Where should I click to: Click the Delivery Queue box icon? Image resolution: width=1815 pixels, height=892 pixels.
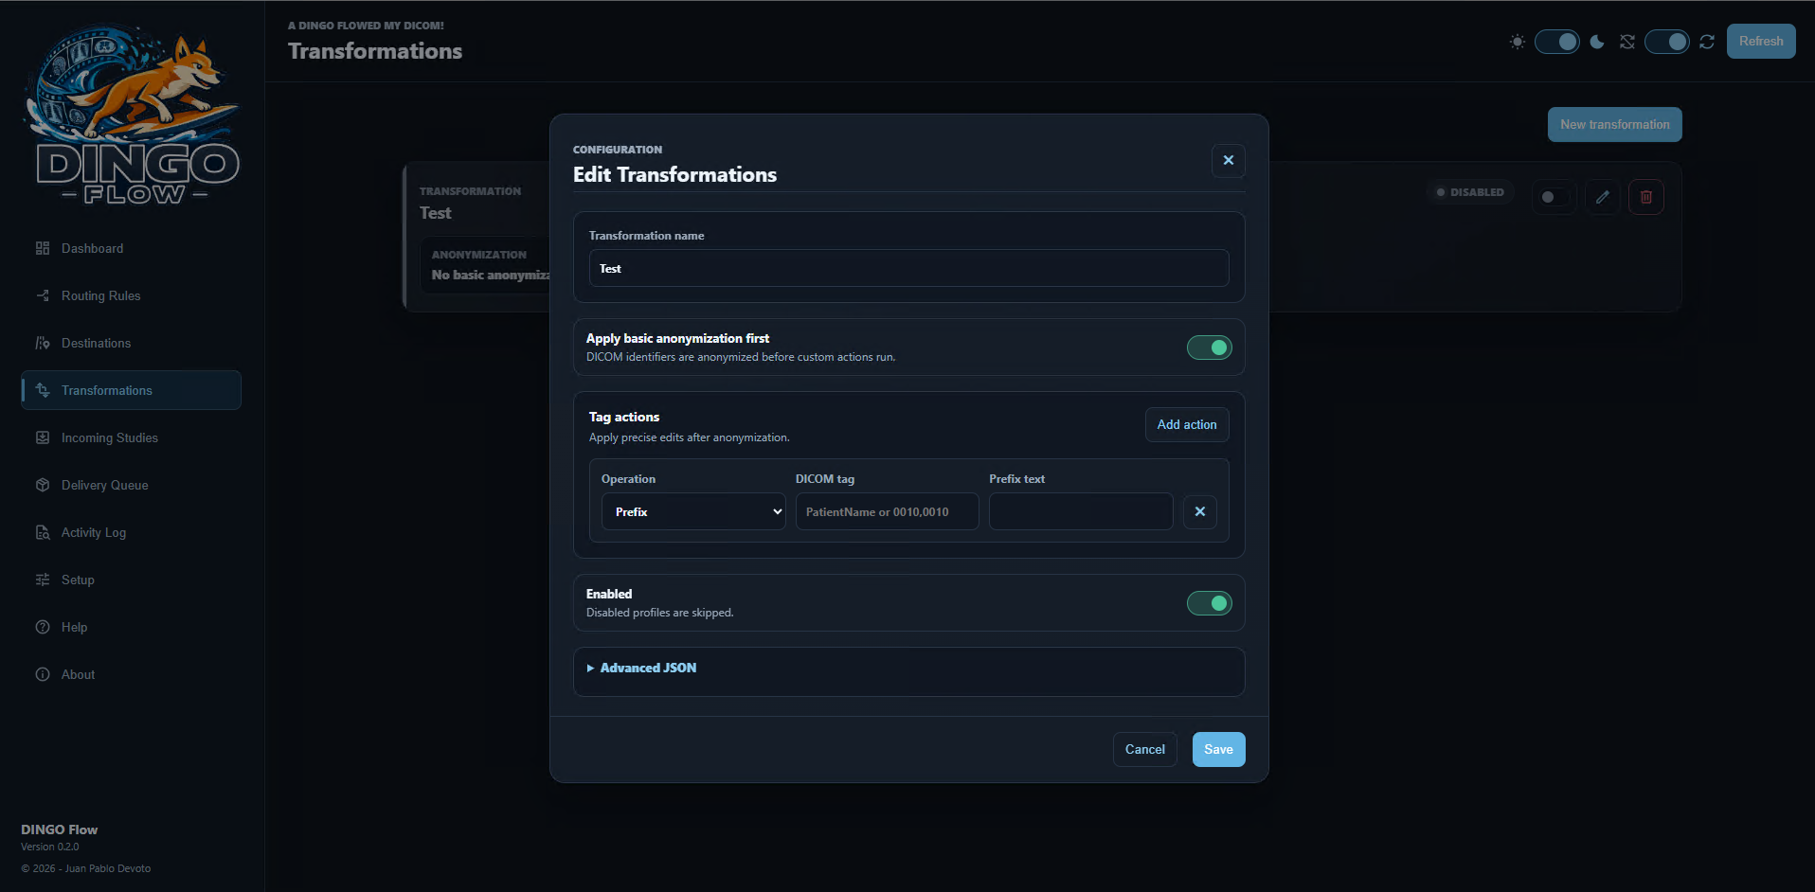[43, 485]
